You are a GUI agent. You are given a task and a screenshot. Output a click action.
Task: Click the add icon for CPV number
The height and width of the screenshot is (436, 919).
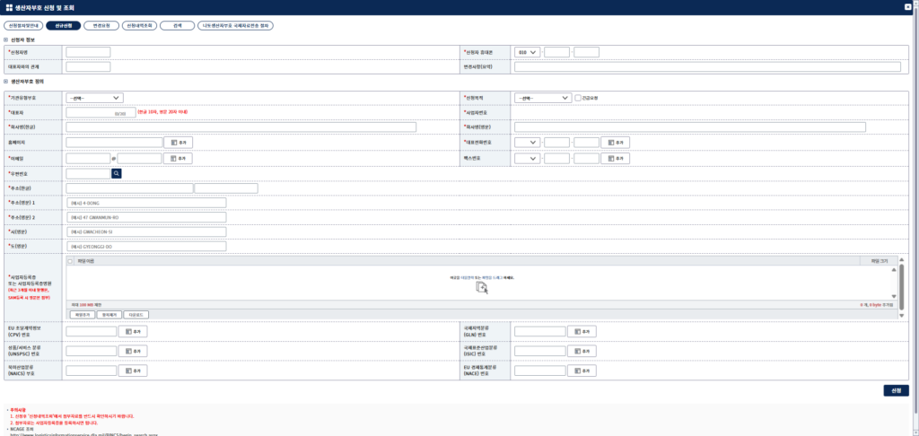point(133,332)
